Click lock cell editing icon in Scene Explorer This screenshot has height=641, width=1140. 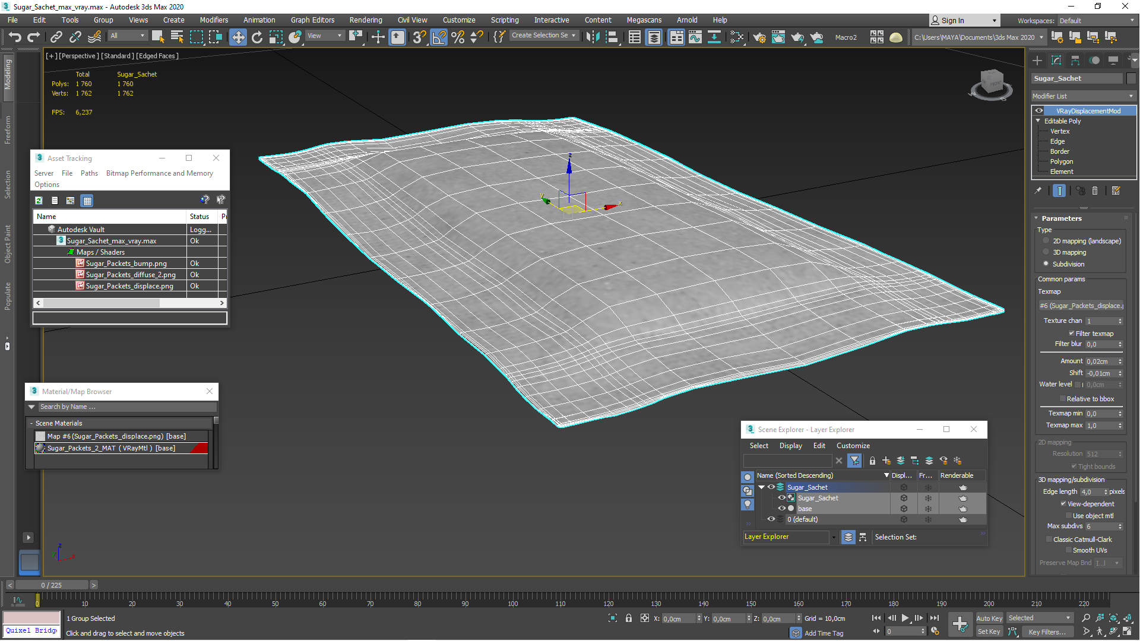tap(872, 461)
